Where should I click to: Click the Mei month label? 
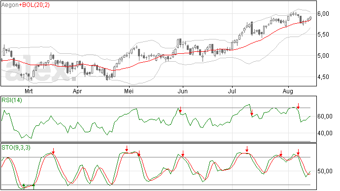point(129,91)
